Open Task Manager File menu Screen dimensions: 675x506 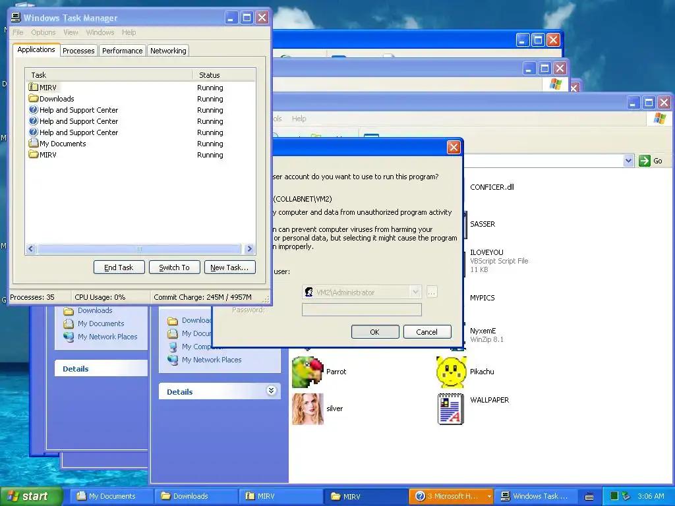(18, 32)
